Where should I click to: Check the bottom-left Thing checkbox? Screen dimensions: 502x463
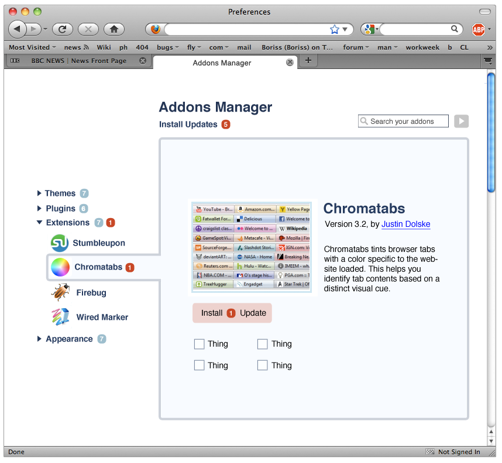point(199,365)
